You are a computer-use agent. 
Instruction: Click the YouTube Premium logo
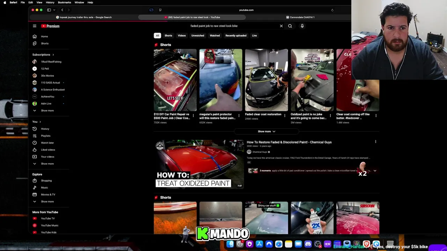coord(50,26)
